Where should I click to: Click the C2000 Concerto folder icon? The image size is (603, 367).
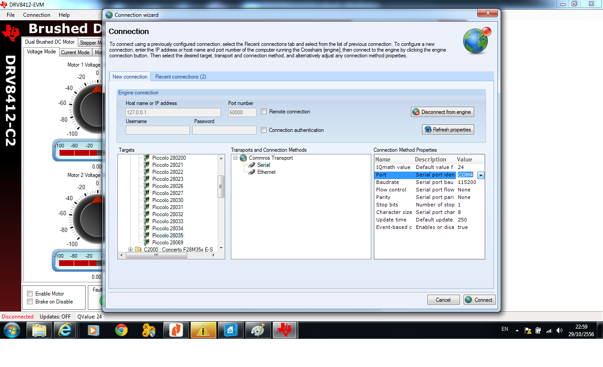(138, 250)
